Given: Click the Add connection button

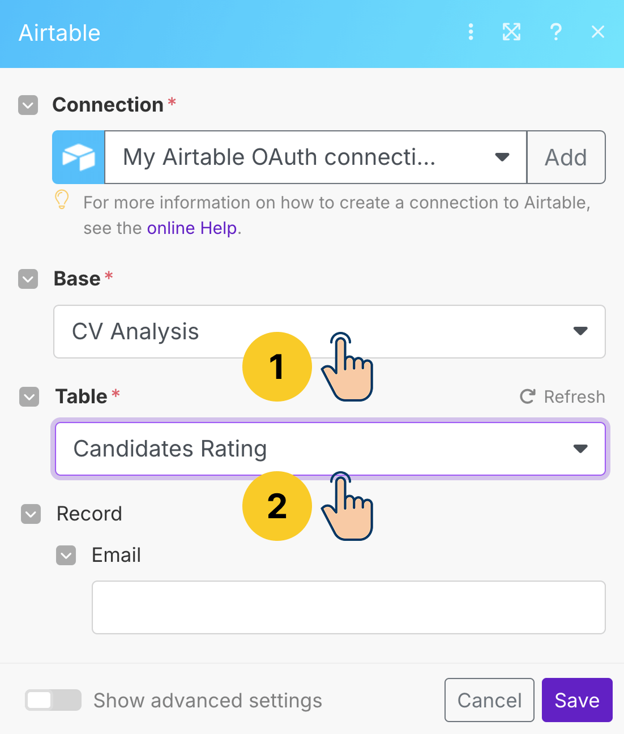Looking at the screenshot, I should click(x=566, y=157).
